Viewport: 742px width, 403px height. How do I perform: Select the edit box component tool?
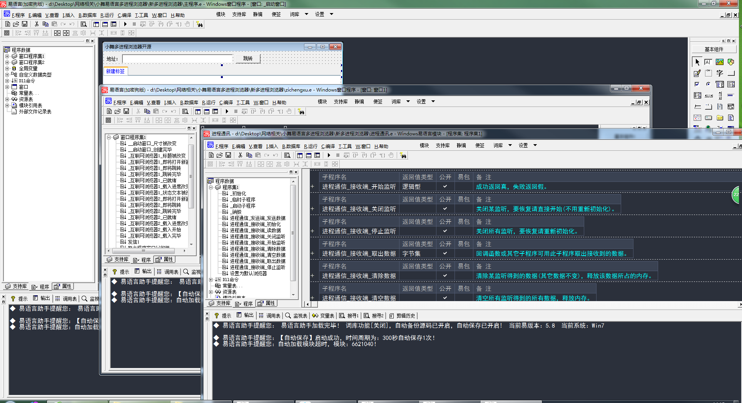tap(708, 62)
